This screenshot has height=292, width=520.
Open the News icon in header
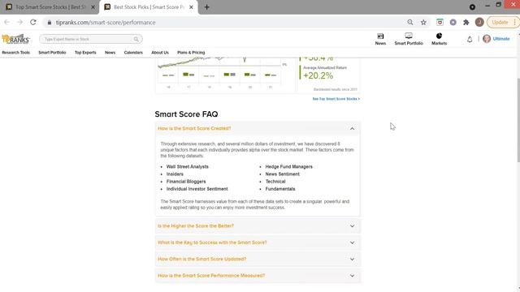coord(380,39)
